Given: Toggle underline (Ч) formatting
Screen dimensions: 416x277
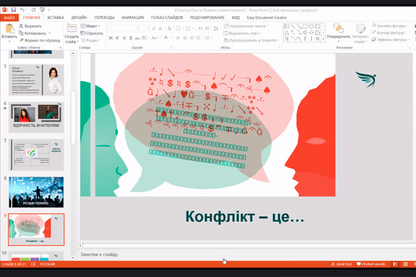Looking at the screenshot, I should tap(124, 38).
